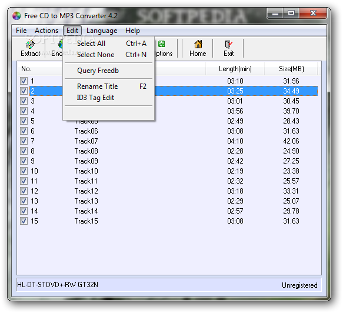The image size is (343, 313).
Task: Close the Free CD to MP3 Converter window
Action: click(313, 14)
